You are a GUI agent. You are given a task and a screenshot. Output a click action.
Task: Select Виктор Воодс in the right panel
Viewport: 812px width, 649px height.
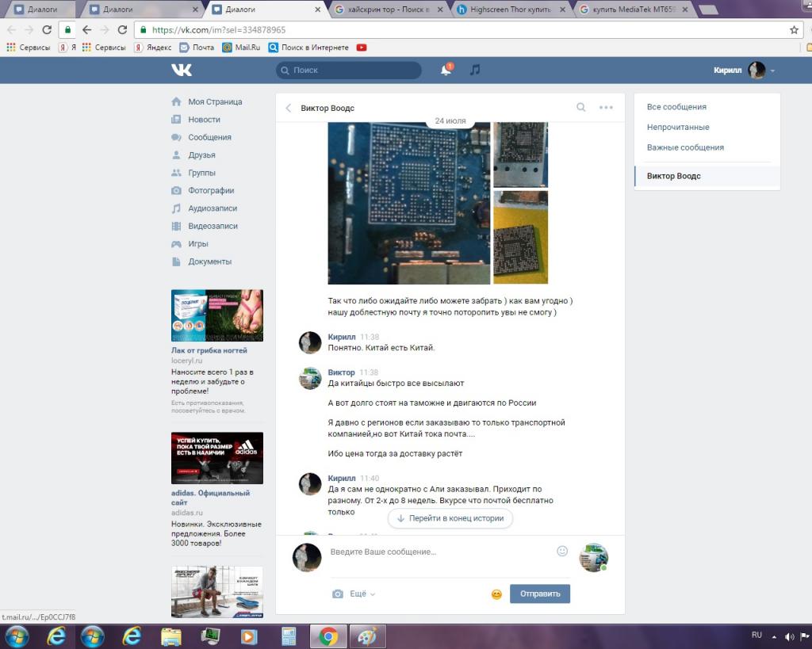[x=707, y=176]
